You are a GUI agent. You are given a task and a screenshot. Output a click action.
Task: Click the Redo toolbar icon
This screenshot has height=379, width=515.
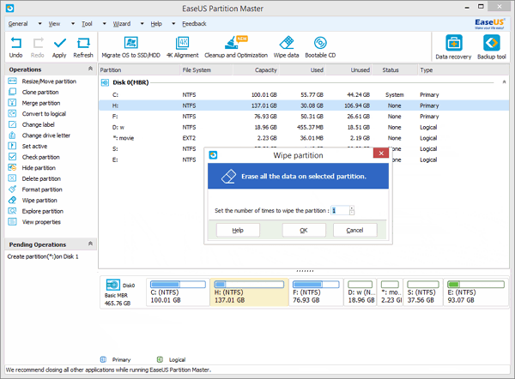click(x=38, y=47)
